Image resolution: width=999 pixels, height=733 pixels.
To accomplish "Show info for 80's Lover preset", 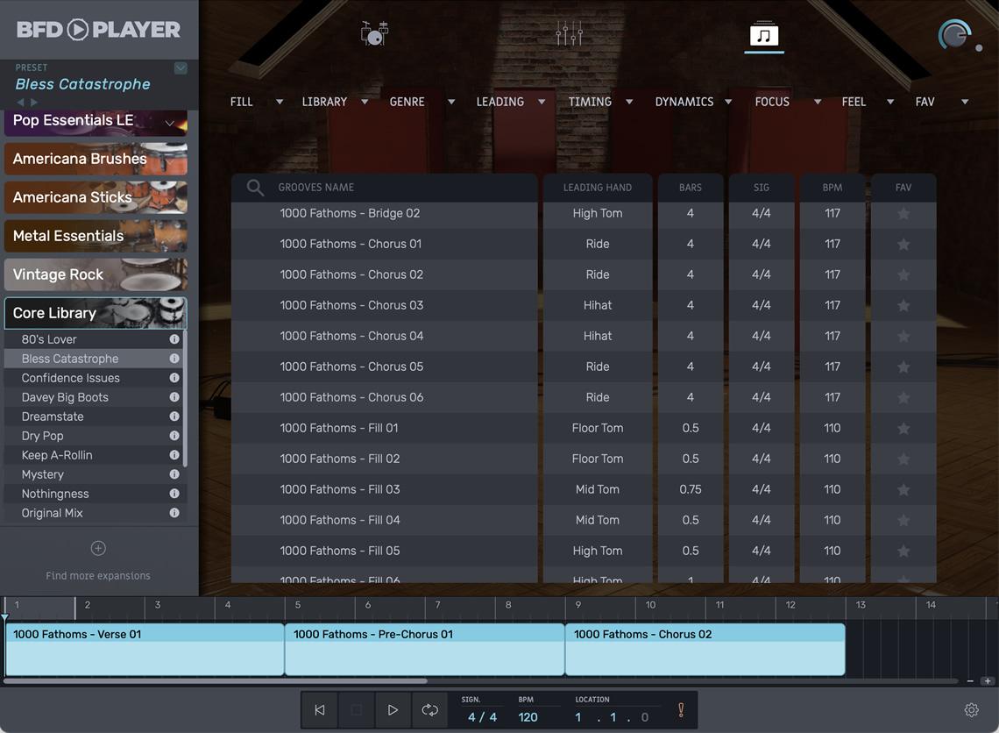I will point(174,339).
